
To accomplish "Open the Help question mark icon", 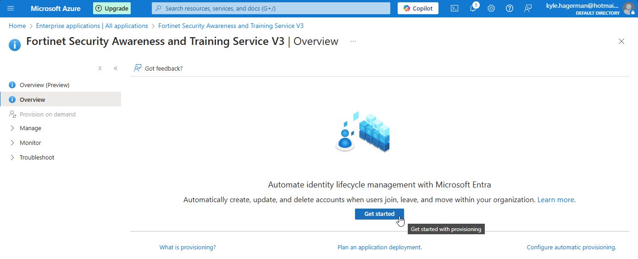I will tap(510, 8).
